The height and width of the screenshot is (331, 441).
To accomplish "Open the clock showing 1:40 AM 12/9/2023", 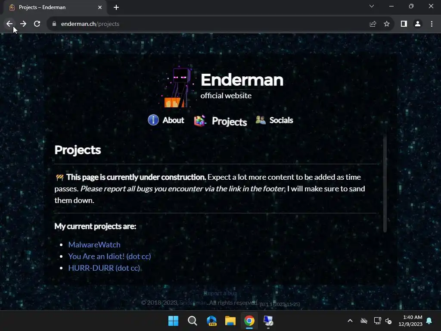I will coord(410,321).
